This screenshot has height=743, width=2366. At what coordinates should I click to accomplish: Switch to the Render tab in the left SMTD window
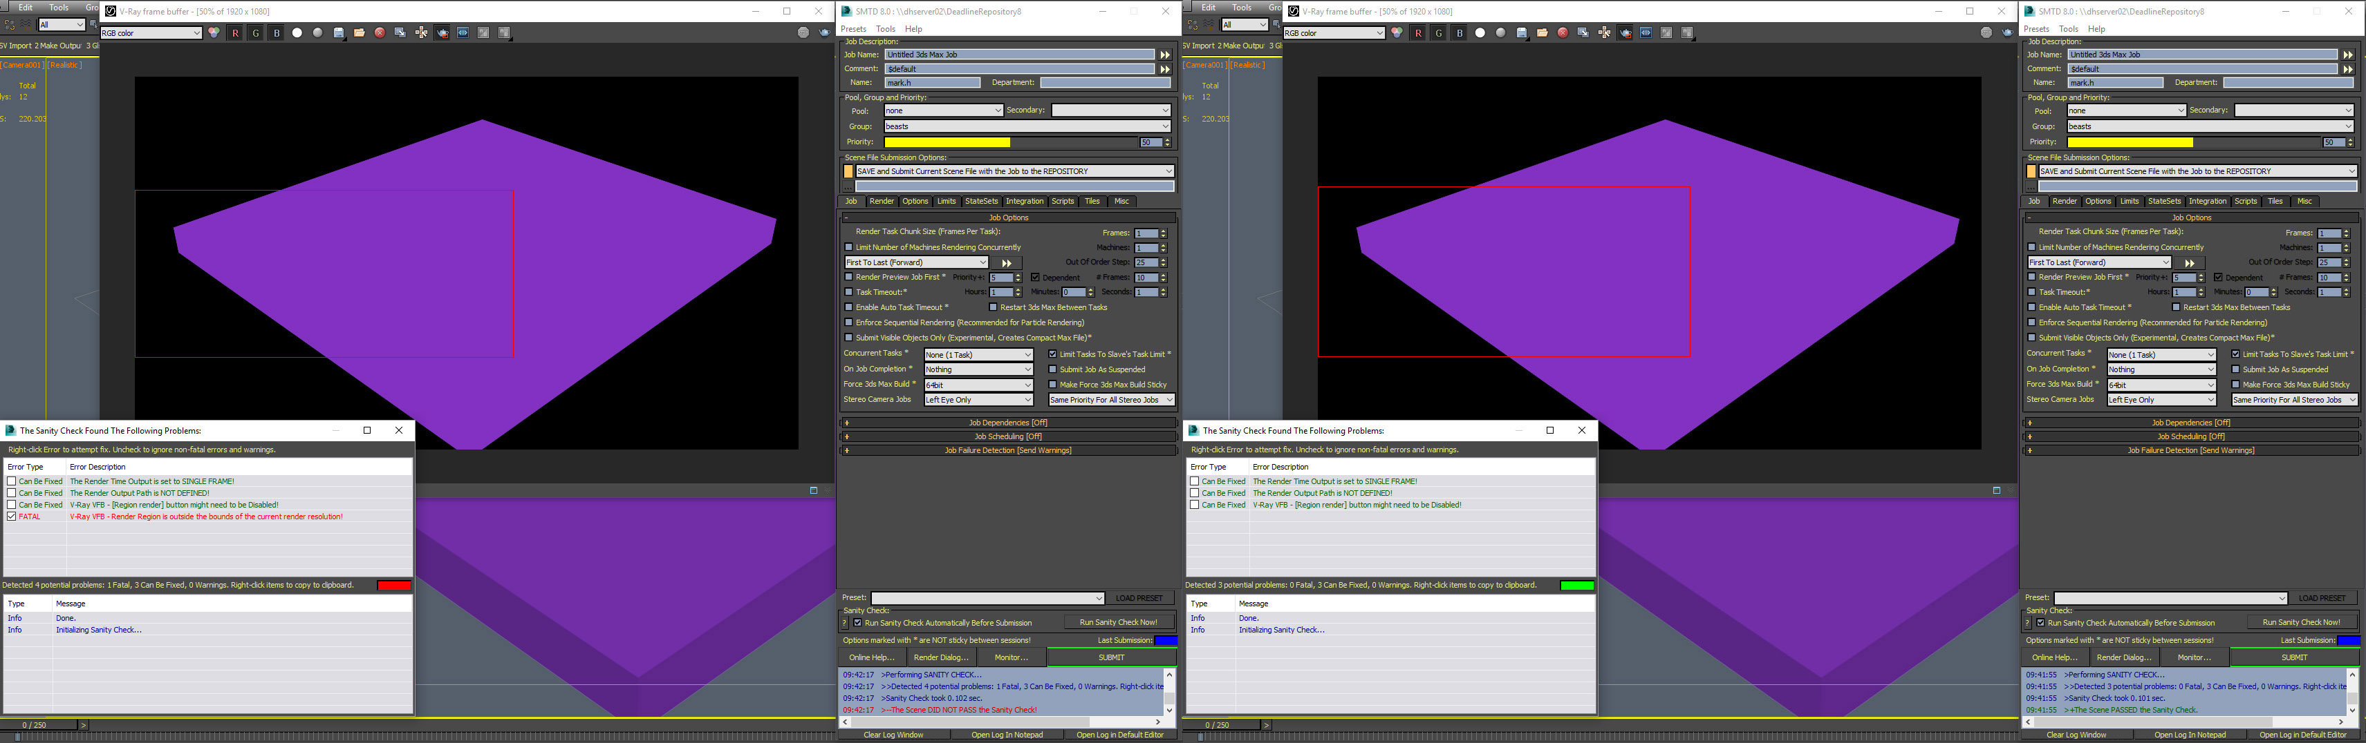[x=881, y=201]
